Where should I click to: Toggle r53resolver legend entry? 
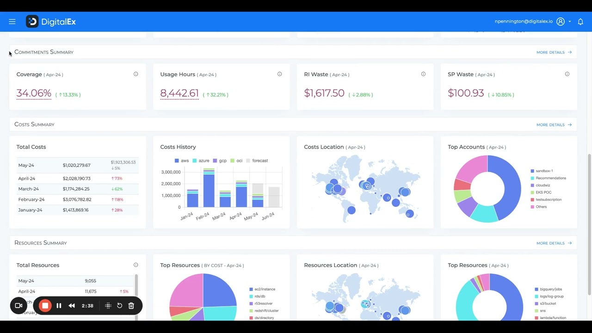pos(261,304)
